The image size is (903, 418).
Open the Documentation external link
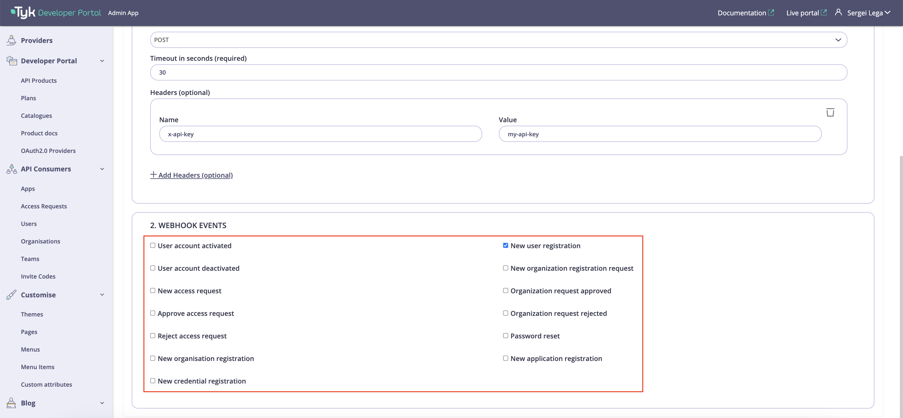click(x=746, y=13)
